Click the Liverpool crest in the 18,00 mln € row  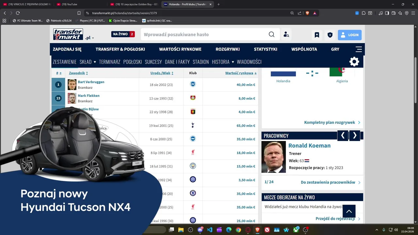pos(193,152)
